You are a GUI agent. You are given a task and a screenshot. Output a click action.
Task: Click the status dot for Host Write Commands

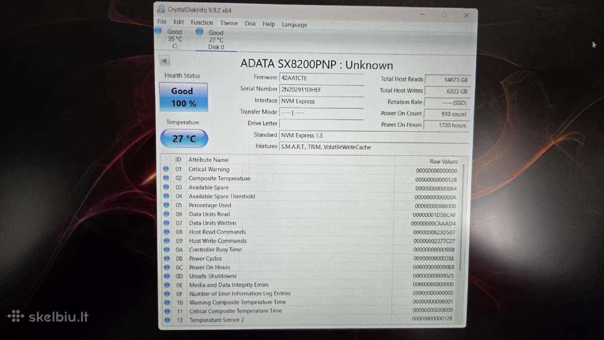166,240
